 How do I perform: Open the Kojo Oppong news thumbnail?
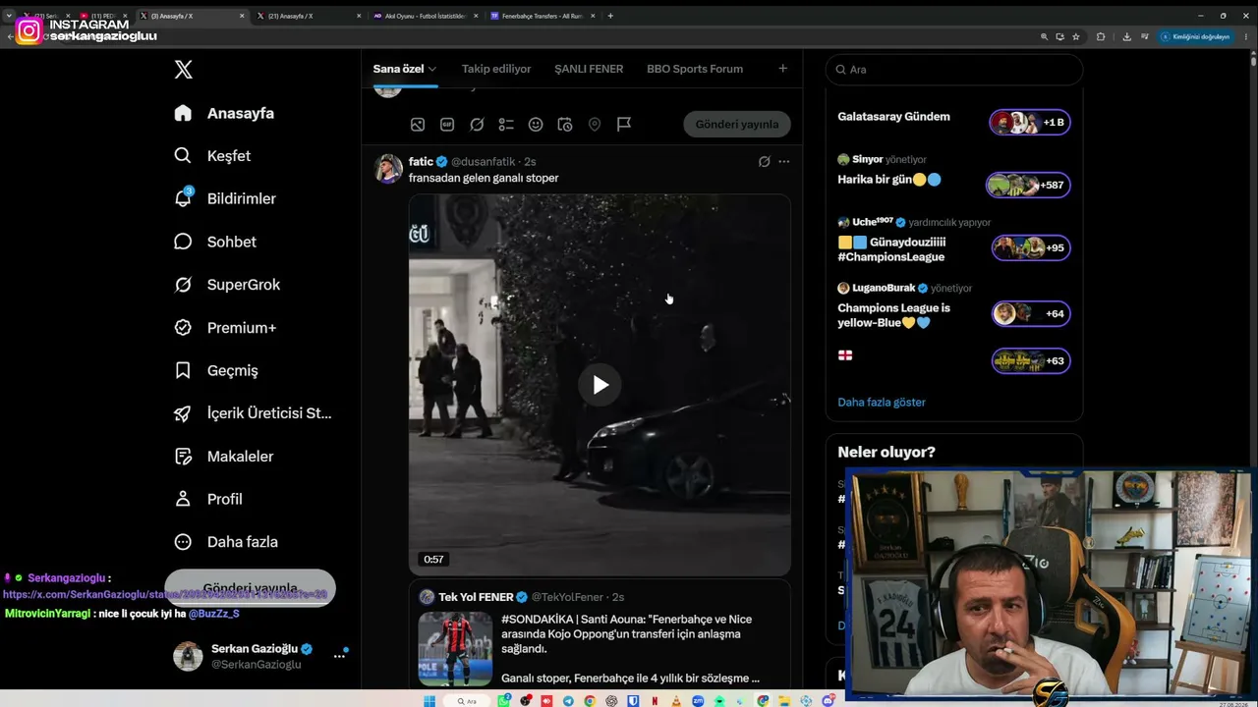455,648
